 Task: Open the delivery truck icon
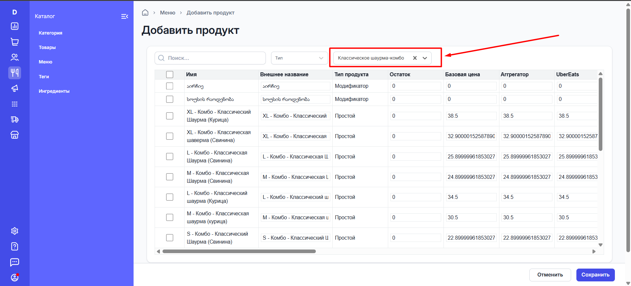pyautogui.click(x=14, y=119)
